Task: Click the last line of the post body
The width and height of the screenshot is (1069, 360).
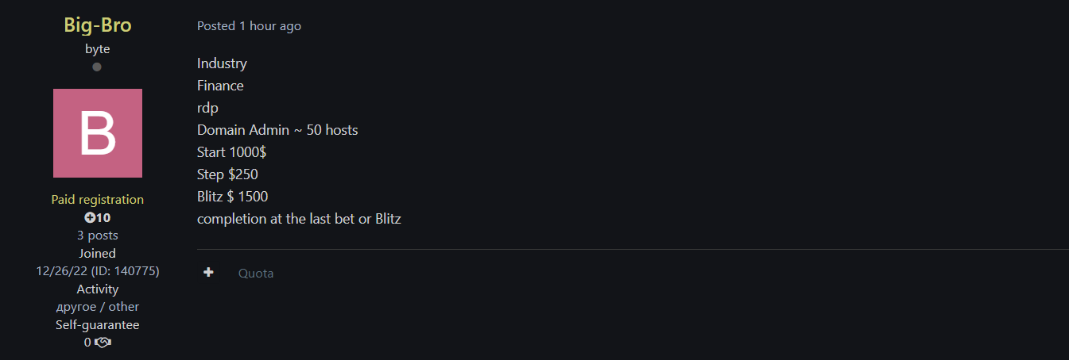Action: [299, 219]
